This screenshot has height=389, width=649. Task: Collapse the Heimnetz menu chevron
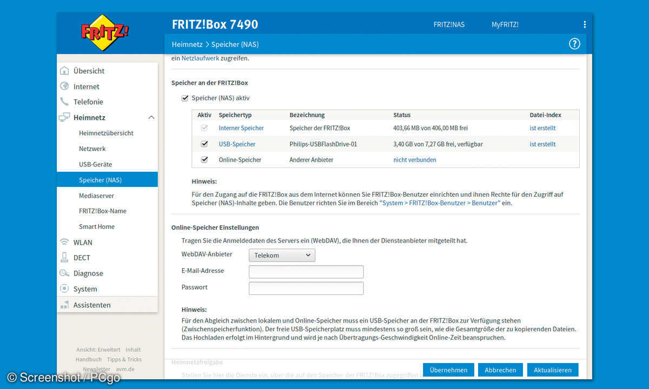[151, 117]
